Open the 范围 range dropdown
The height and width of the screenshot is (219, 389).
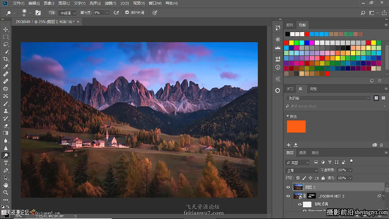click(x=68, y=13)
